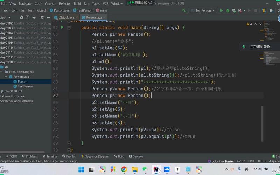Screen dimensions: 280x175
Task: Open the Sequence Diagram tool window
Action: pyautogui.click(x=95, y=156)
